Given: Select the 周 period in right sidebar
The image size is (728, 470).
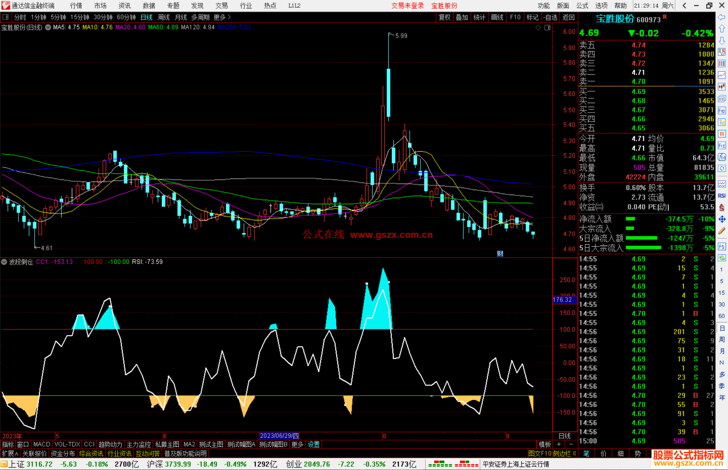Looking at the screenshot, I should 722,340.
